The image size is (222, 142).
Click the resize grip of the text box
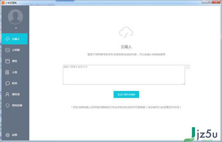click(x=184, y=84)
